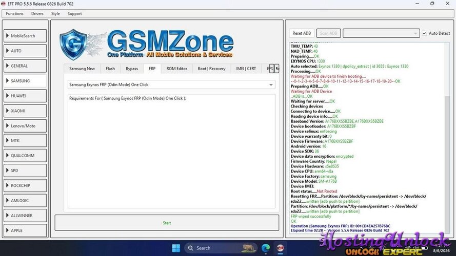
Task: Expand the QUALCOMM sidebar category
Action: 25,156
